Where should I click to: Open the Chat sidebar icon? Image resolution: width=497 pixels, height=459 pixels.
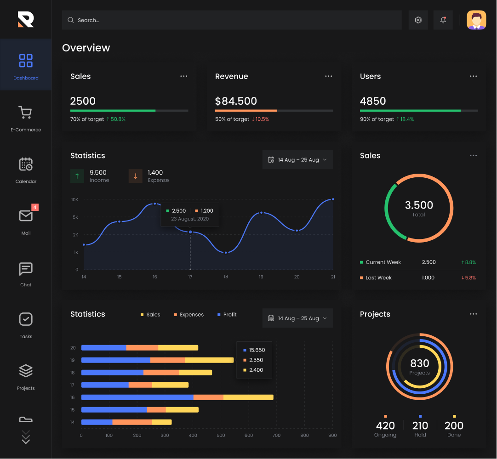[26, 269]
